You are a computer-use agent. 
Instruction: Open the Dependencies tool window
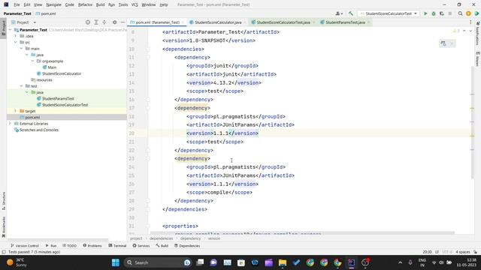coord(187,246)
